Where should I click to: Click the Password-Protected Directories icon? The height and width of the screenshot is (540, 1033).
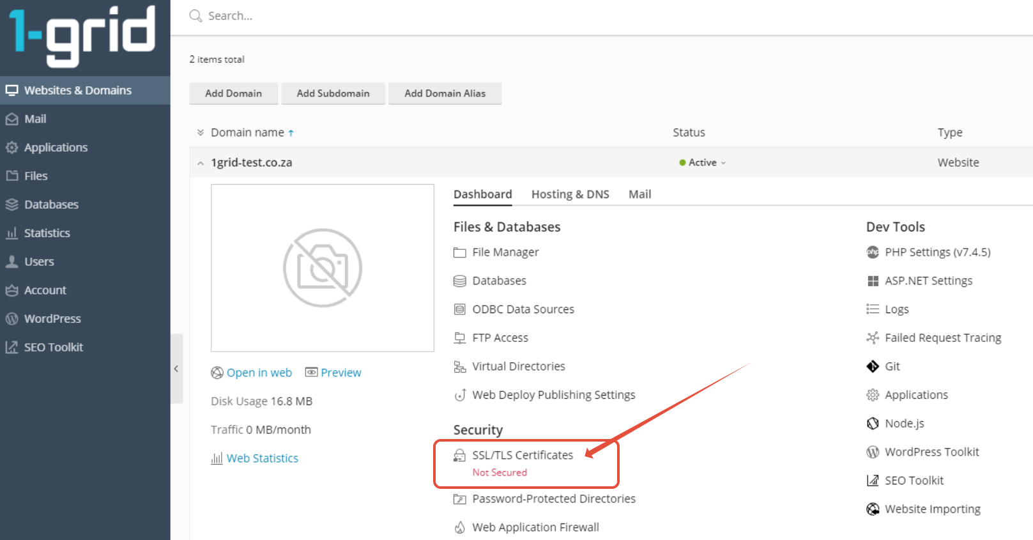(x=460, y=499)
